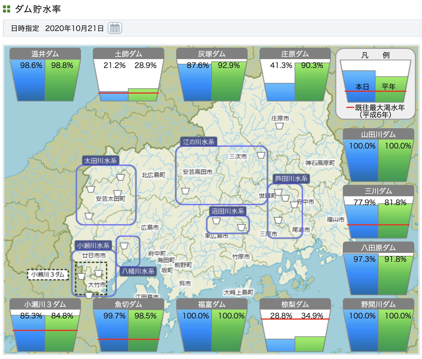Open the 土師ダム storage panel
The height and width of the screenshot is (359, 422).
pos(129,75)
